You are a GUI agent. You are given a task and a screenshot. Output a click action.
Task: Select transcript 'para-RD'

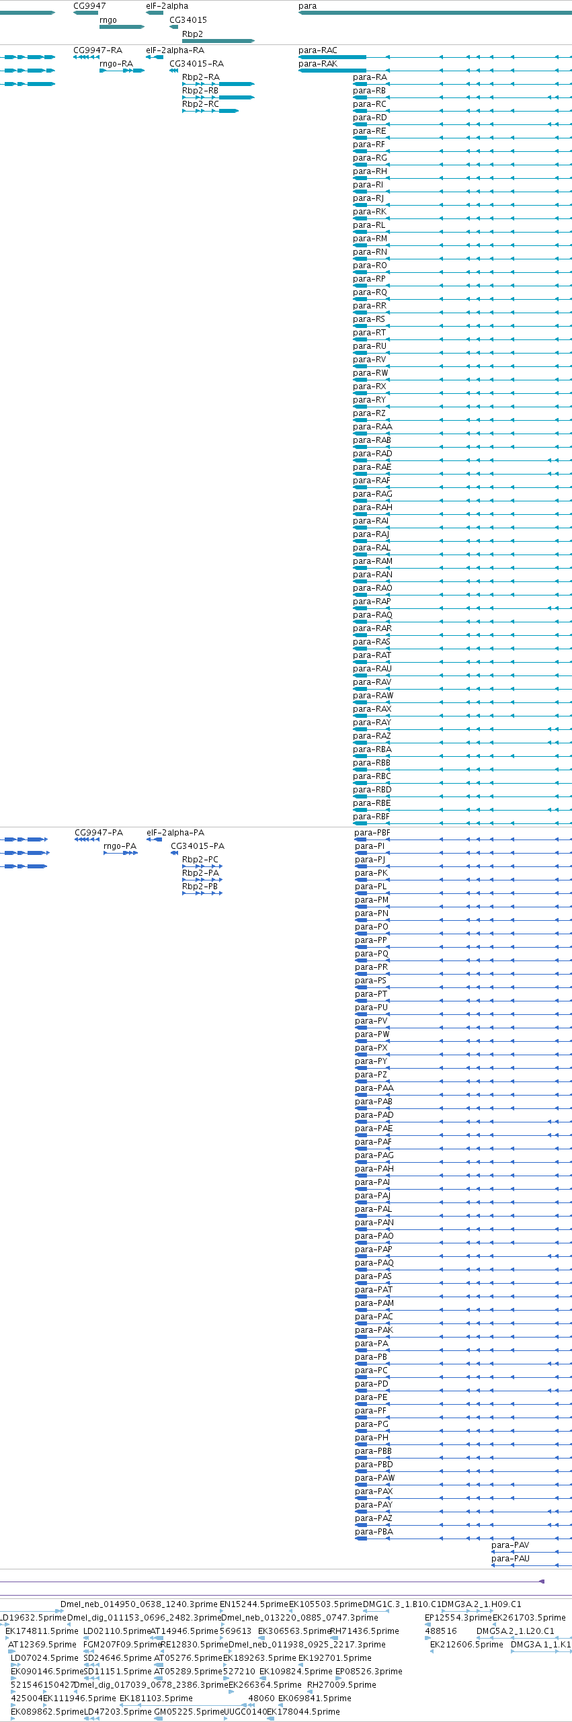coord(370,118)
